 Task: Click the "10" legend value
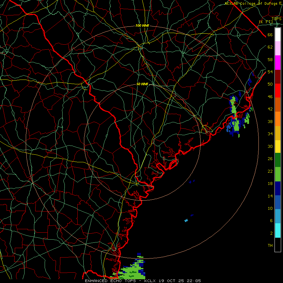[270, 208]
